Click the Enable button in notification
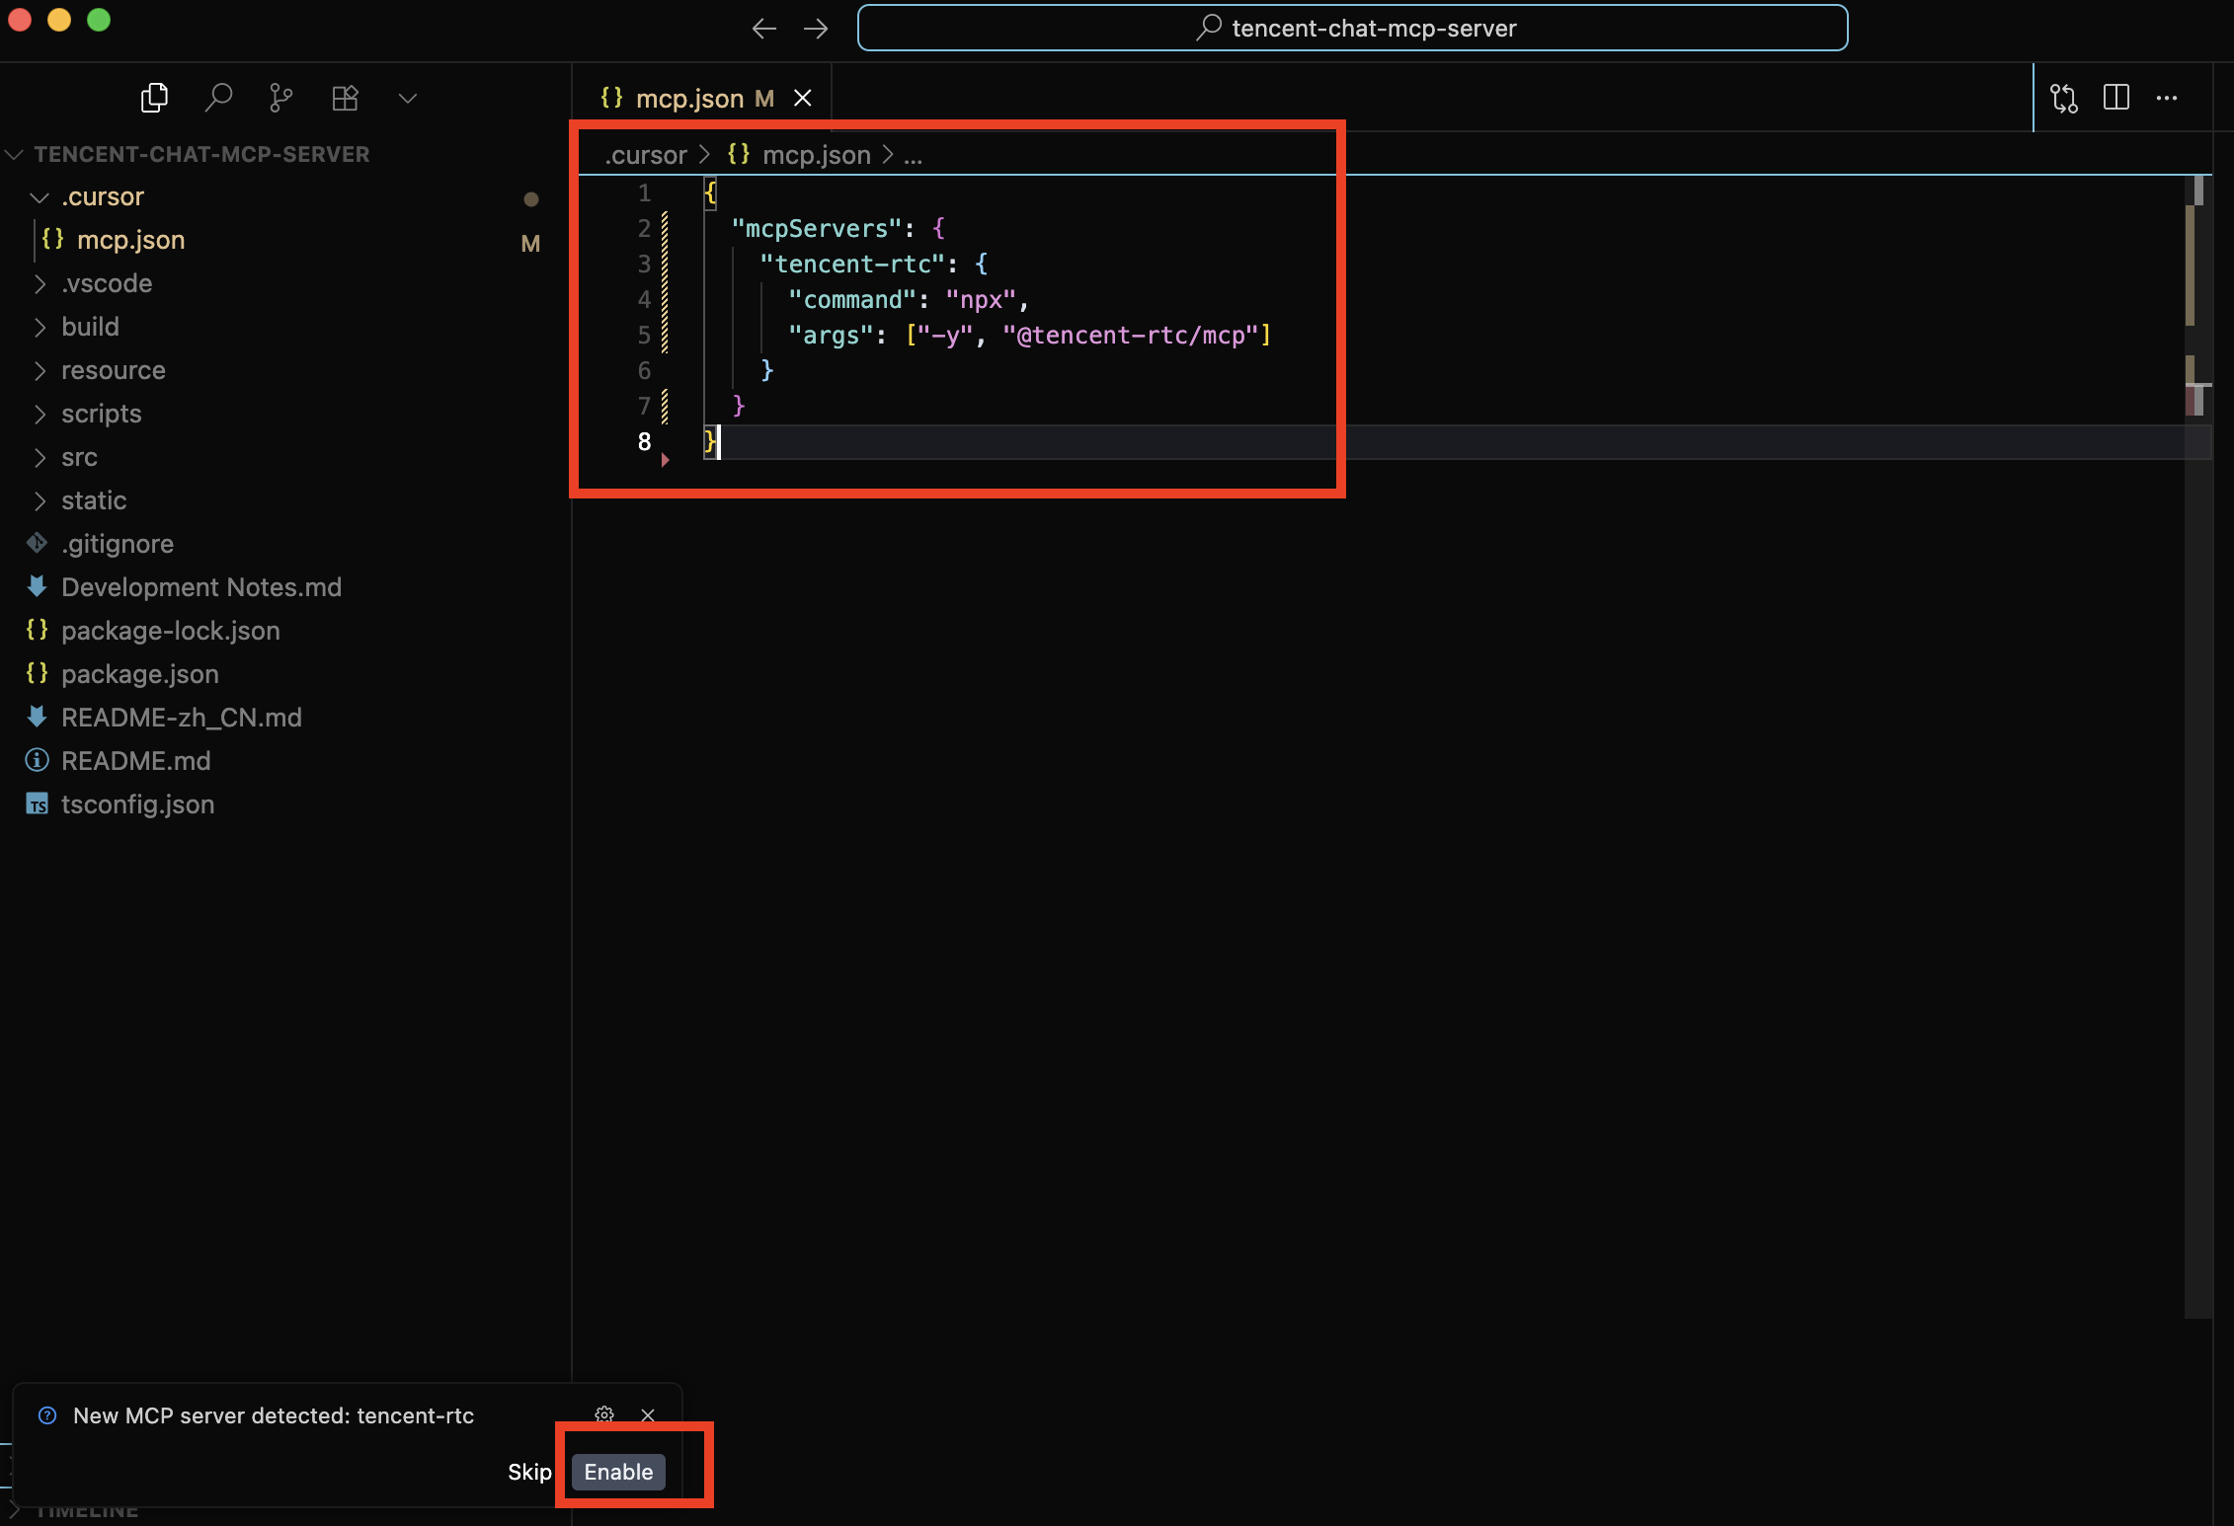This screenshot has height=1526, width=2234. (618, 1472)
